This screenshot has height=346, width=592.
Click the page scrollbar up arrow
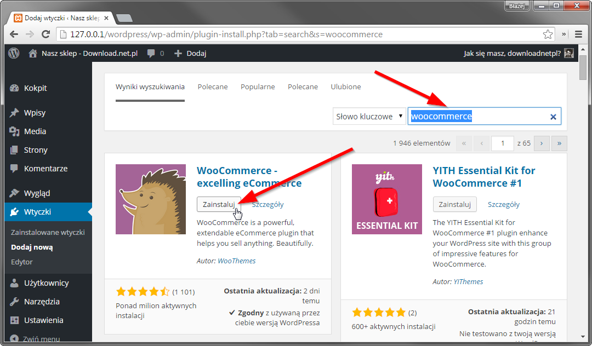click(583, 49)
